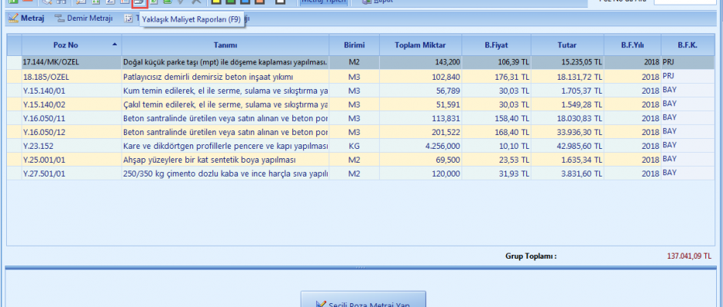Open the Demir Metrajı tab
This screenshot has height=307, width=723.
pos(90,18)
